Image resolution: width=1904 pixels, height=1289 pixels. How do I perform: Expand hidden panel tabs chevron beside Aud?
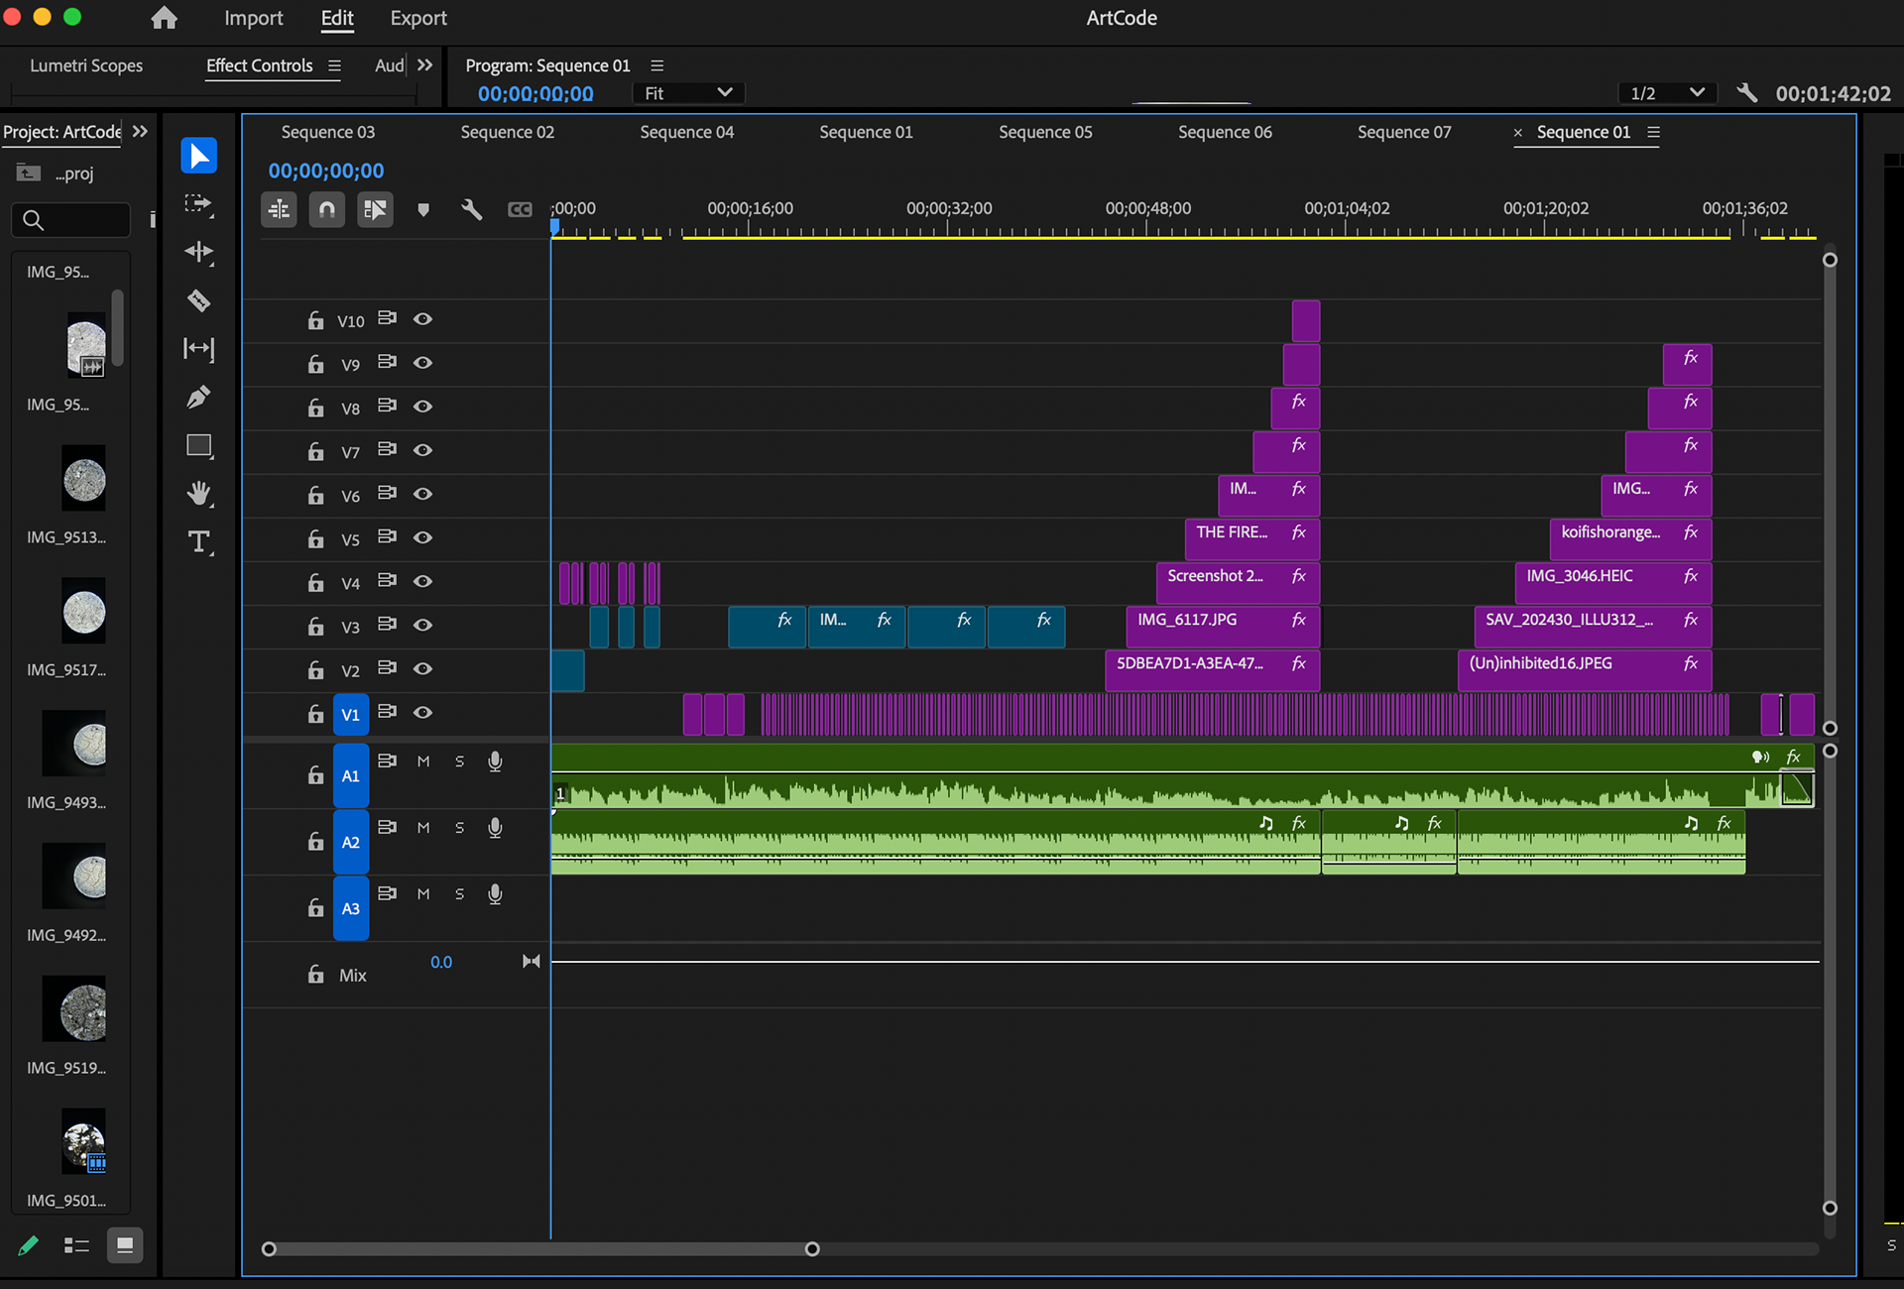point(425,65)
